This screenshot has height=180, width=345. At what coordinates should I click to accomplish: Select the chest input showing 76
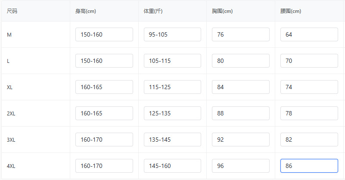click(x=240, y=34)
